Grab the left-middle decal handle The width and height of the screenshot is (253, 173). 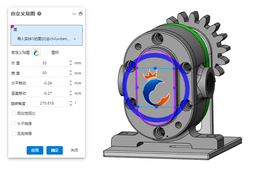(x=137, y=88)
